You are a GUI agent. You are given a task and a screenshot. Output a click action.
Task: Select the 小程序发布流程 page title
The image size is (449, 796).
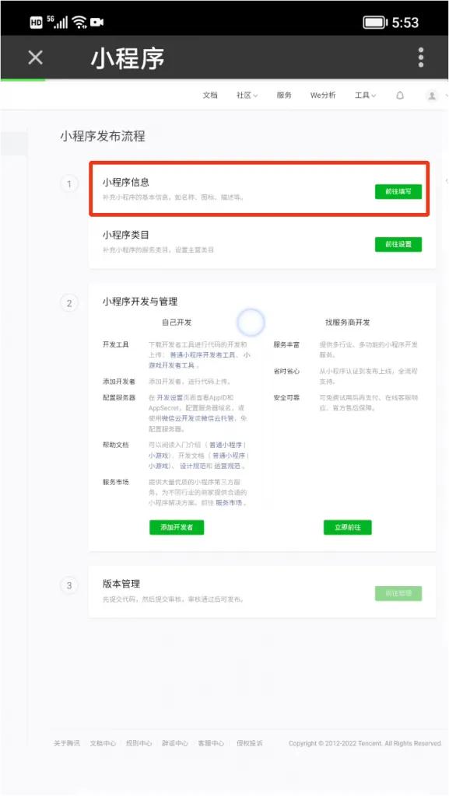click(103, 136)
